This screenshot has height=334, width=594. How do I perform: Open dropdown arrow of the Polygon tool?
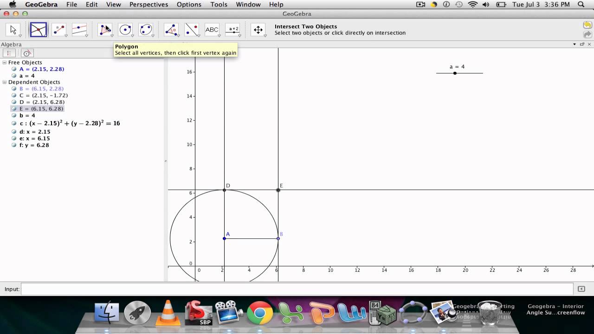[x=112, y=36]
